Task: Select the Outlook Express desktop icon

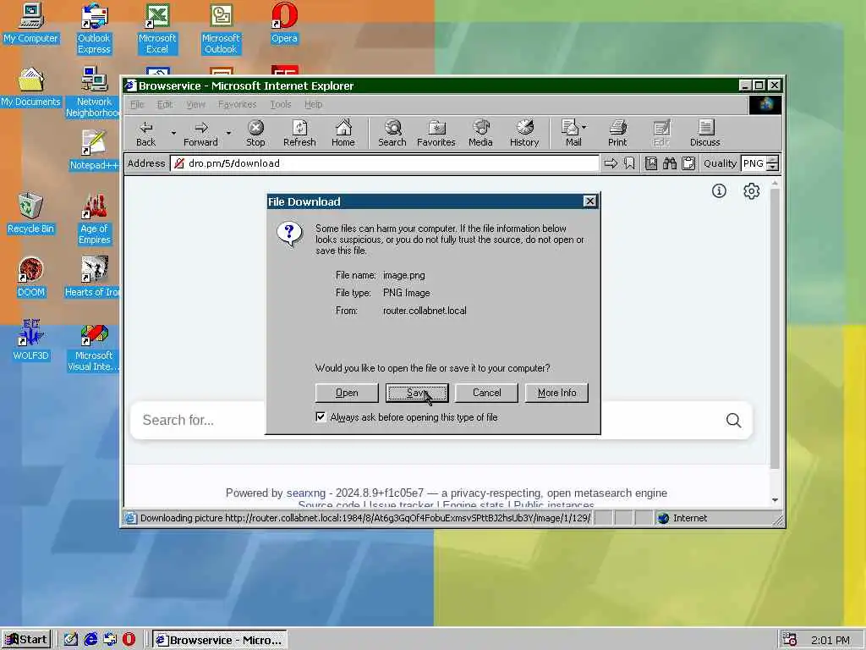Action: point(94,29)
